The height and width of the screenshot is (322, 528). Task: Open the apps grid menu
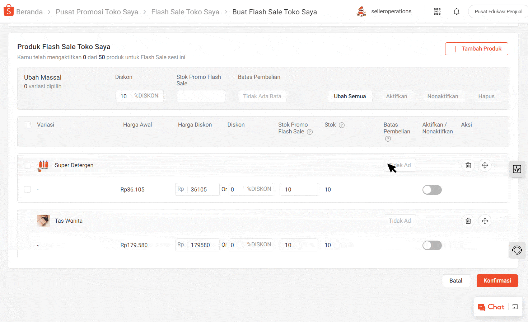pos(437,11)
